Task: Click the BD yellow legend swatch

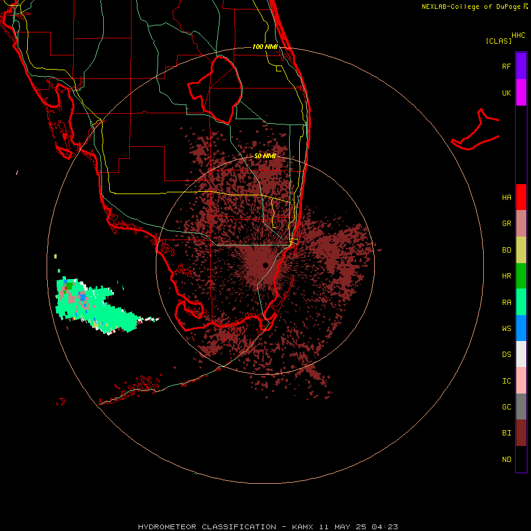Action: pos(521,250)
